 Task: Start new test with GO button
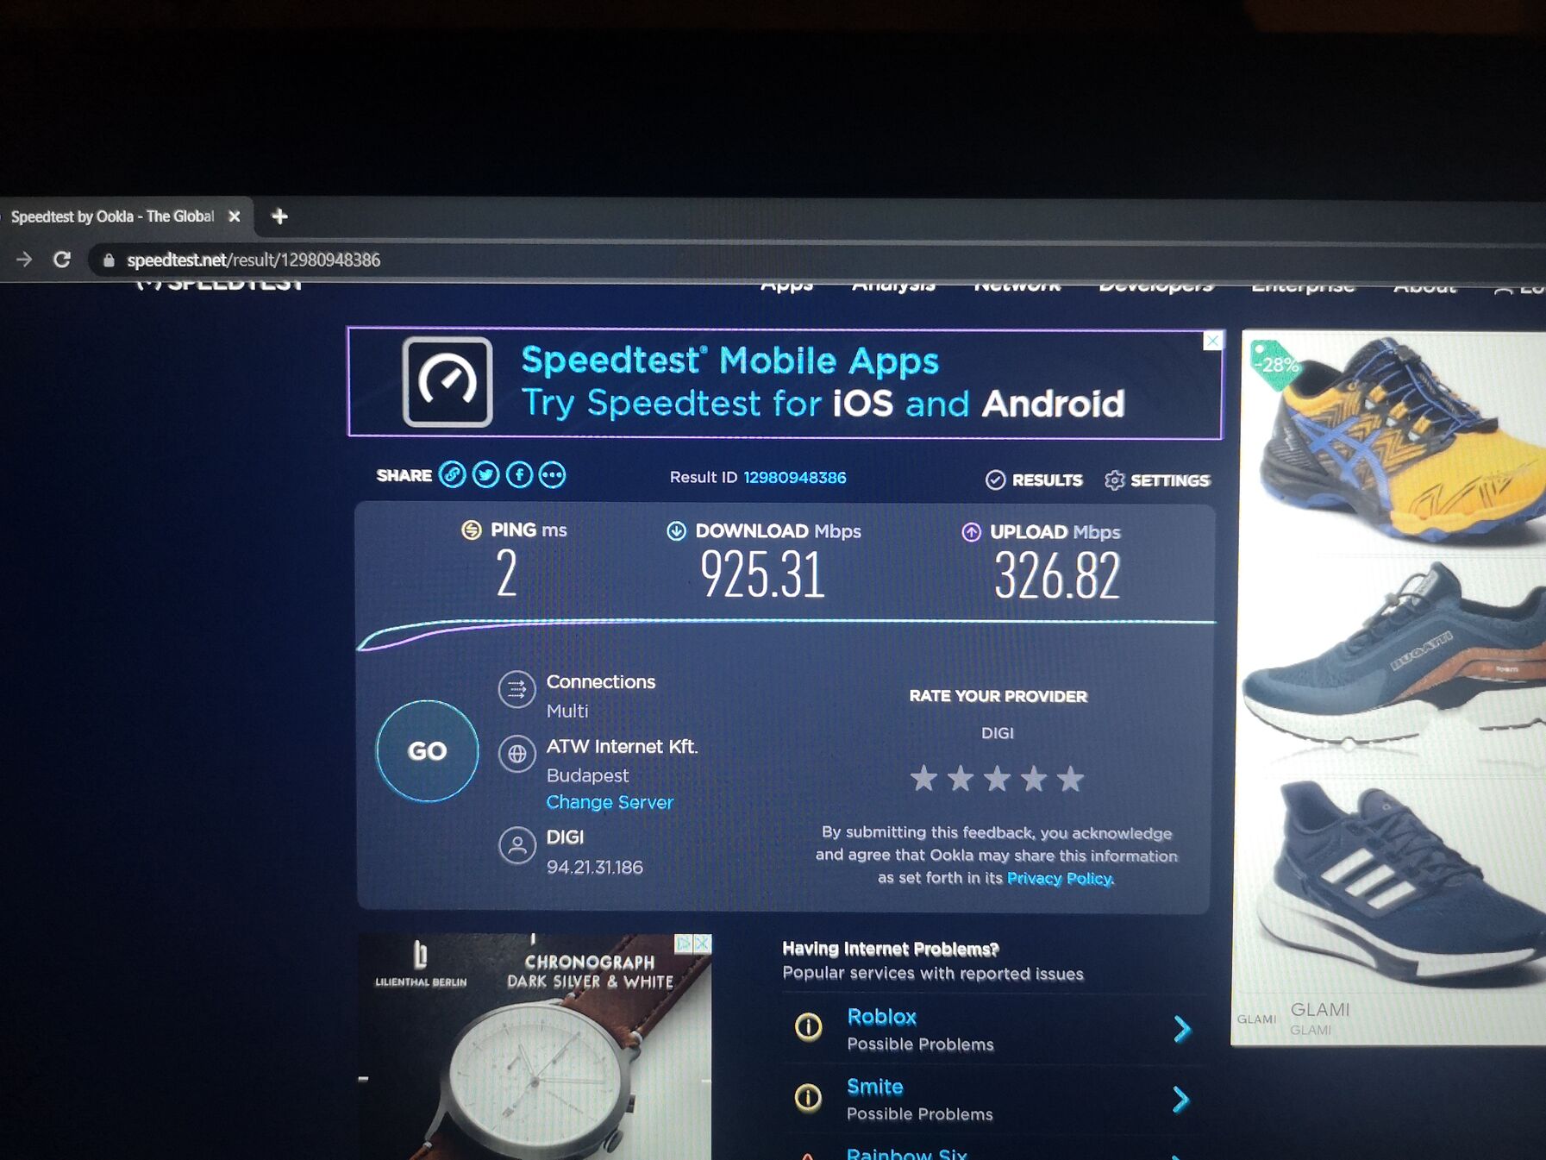[427, 751]
